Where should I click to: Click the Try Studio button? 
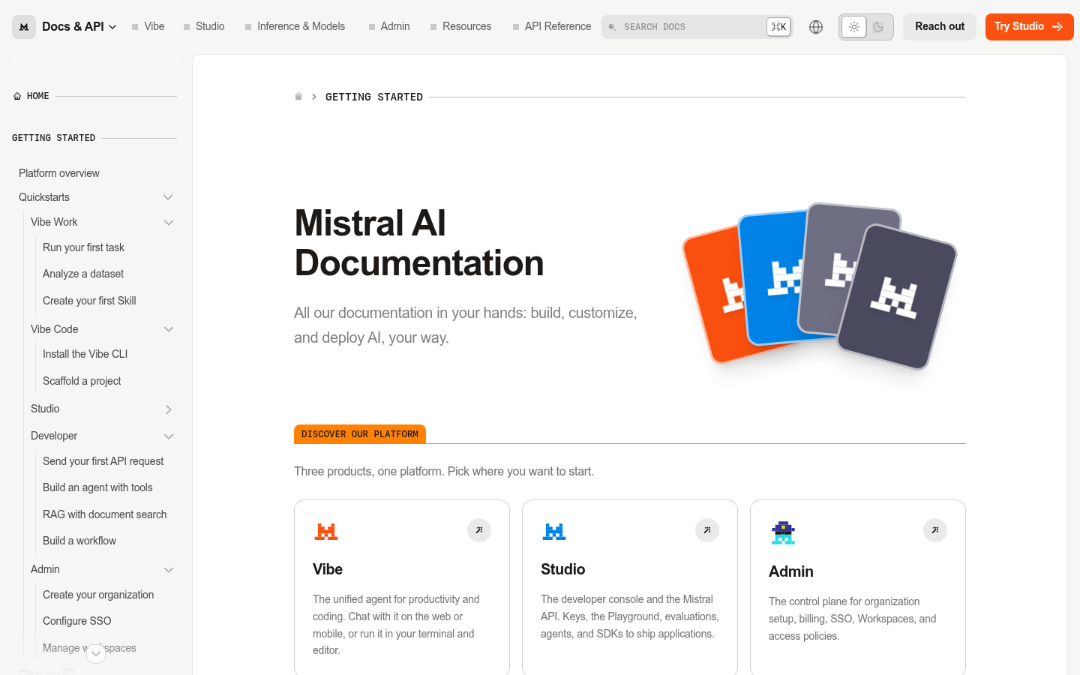tap(1030, 27)
